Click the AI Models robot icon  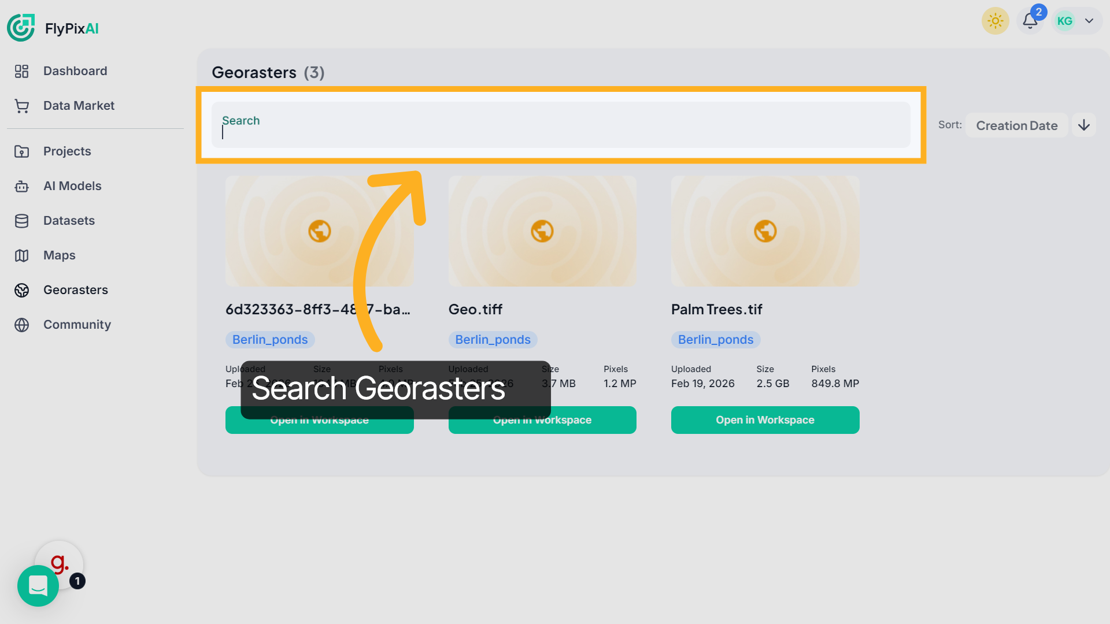(x=21, y=186)
